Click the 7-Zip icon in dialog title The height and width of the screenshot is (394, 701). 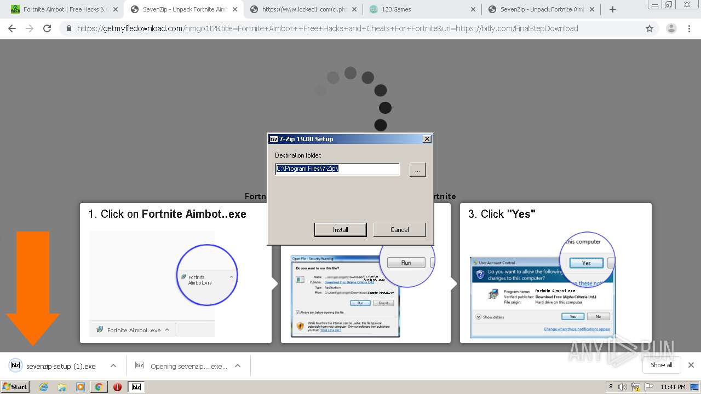coord(274,139)
